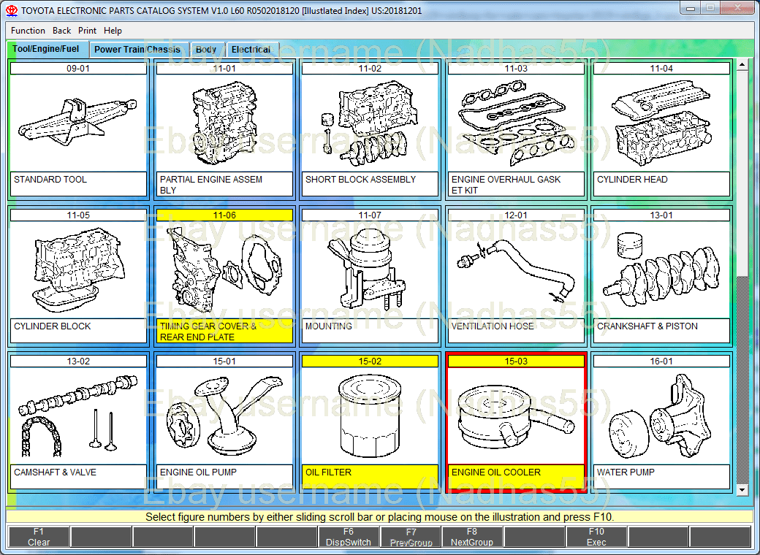The image size is (760, 555).
Task: Choose the Short Block Assembly figure
Action: tap(370, 123)
